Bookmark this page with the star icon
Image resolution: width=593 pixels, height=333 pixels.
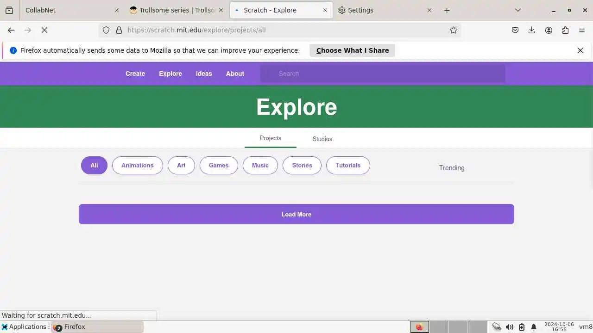(454, 30)
